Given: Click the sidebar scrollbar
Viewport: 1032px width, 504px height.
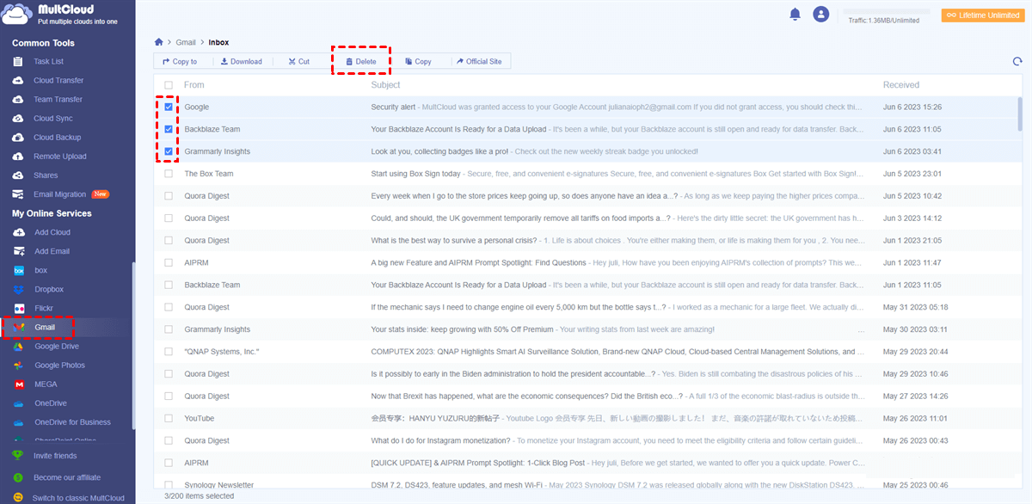Looking at the screenshot, I should pyautogui.click(x=132, y=346).
